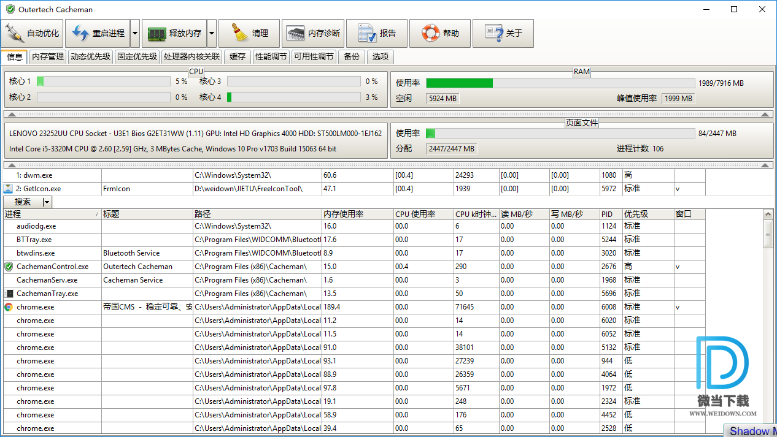Select the BTTray.exe process row
This screenshot has height=437, width=777.
[354, 240]
